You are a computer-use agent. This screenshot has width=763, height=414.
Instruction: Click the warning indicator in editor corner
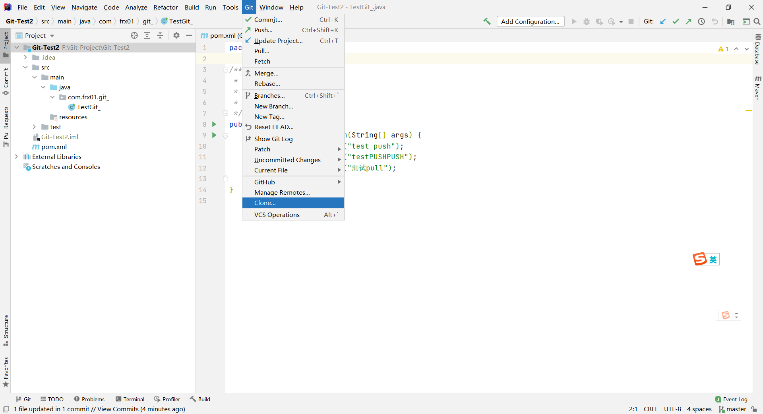tap(723, 49)
